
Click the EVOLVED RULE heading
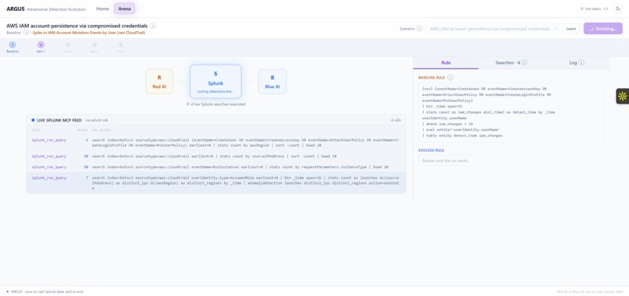432,150
